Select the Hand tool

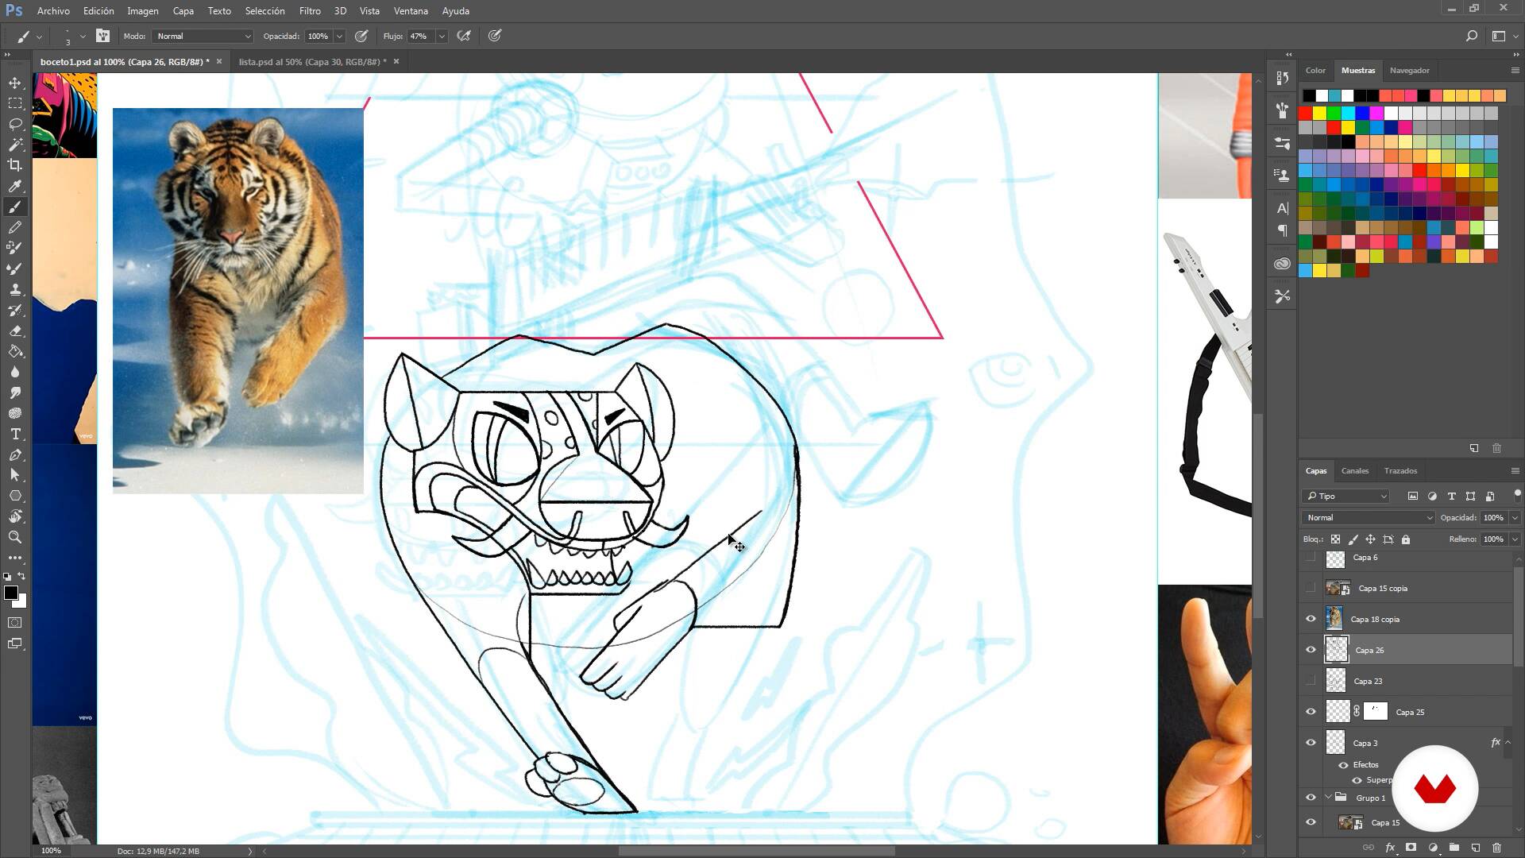pyautogui.click(x=15, y=516)
